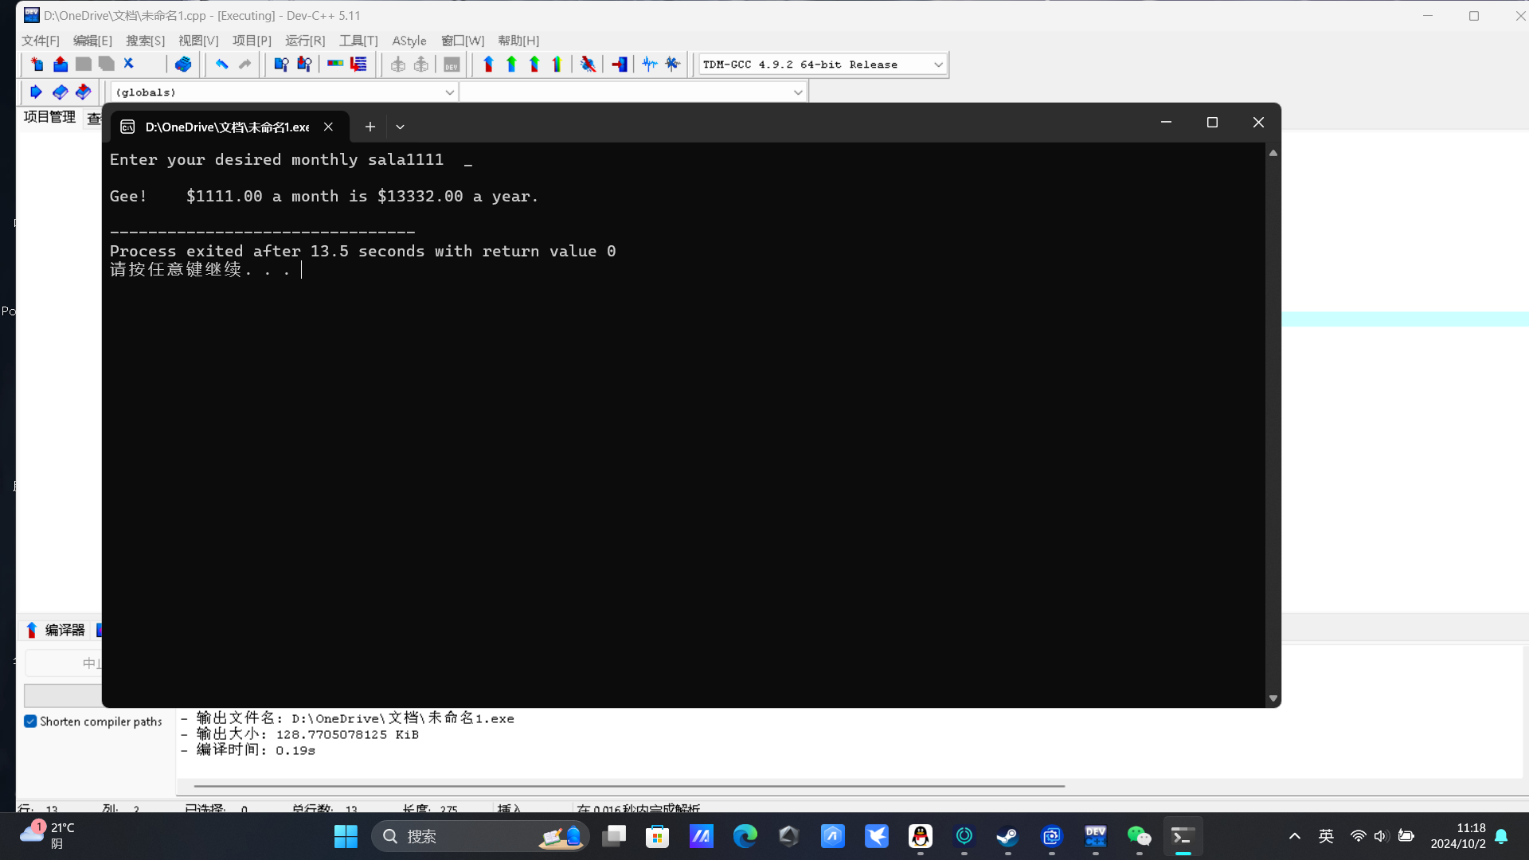Click the blue Compile arrow icon
Viewport: 1529px width, 860px height.
[488, 64]
